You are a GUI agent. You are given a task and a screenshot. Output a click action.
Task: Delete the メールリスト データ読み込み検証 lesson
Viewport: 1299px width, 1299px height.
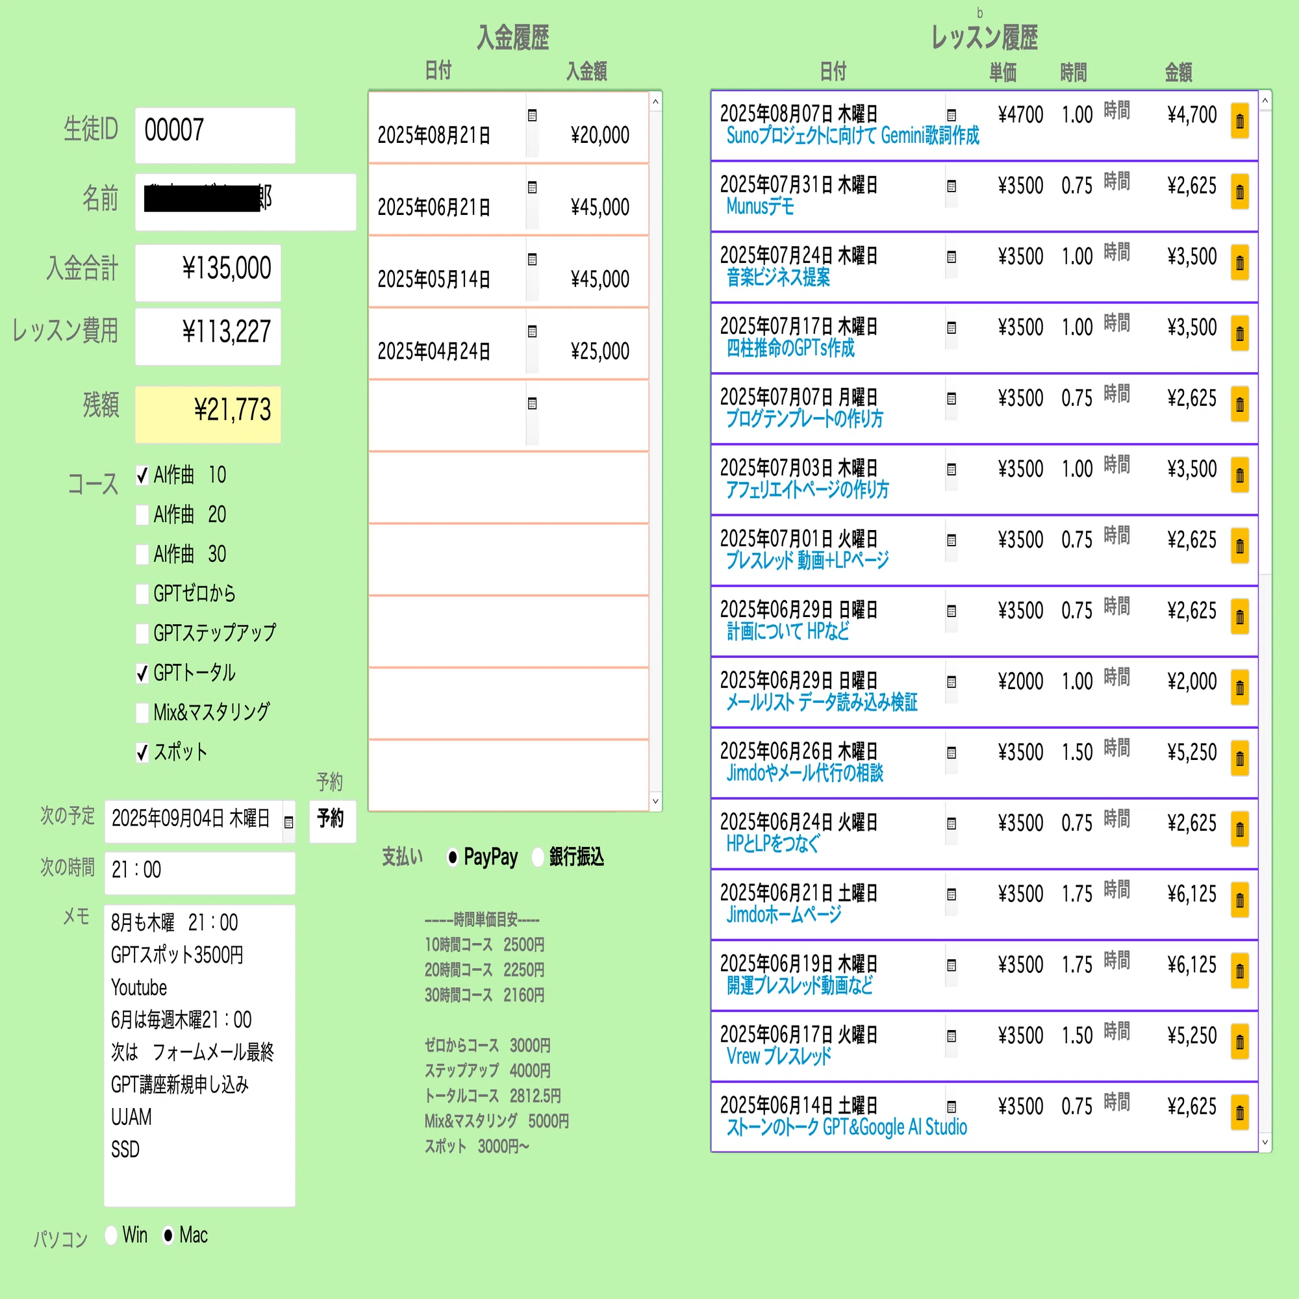pyautogui.click(x=1239, y=688)
